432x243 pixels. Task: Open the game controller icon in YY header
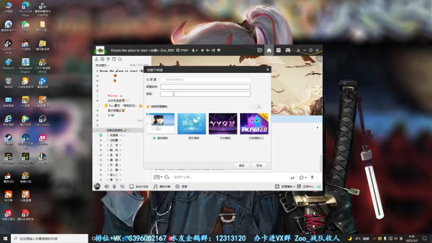[288, 50]
